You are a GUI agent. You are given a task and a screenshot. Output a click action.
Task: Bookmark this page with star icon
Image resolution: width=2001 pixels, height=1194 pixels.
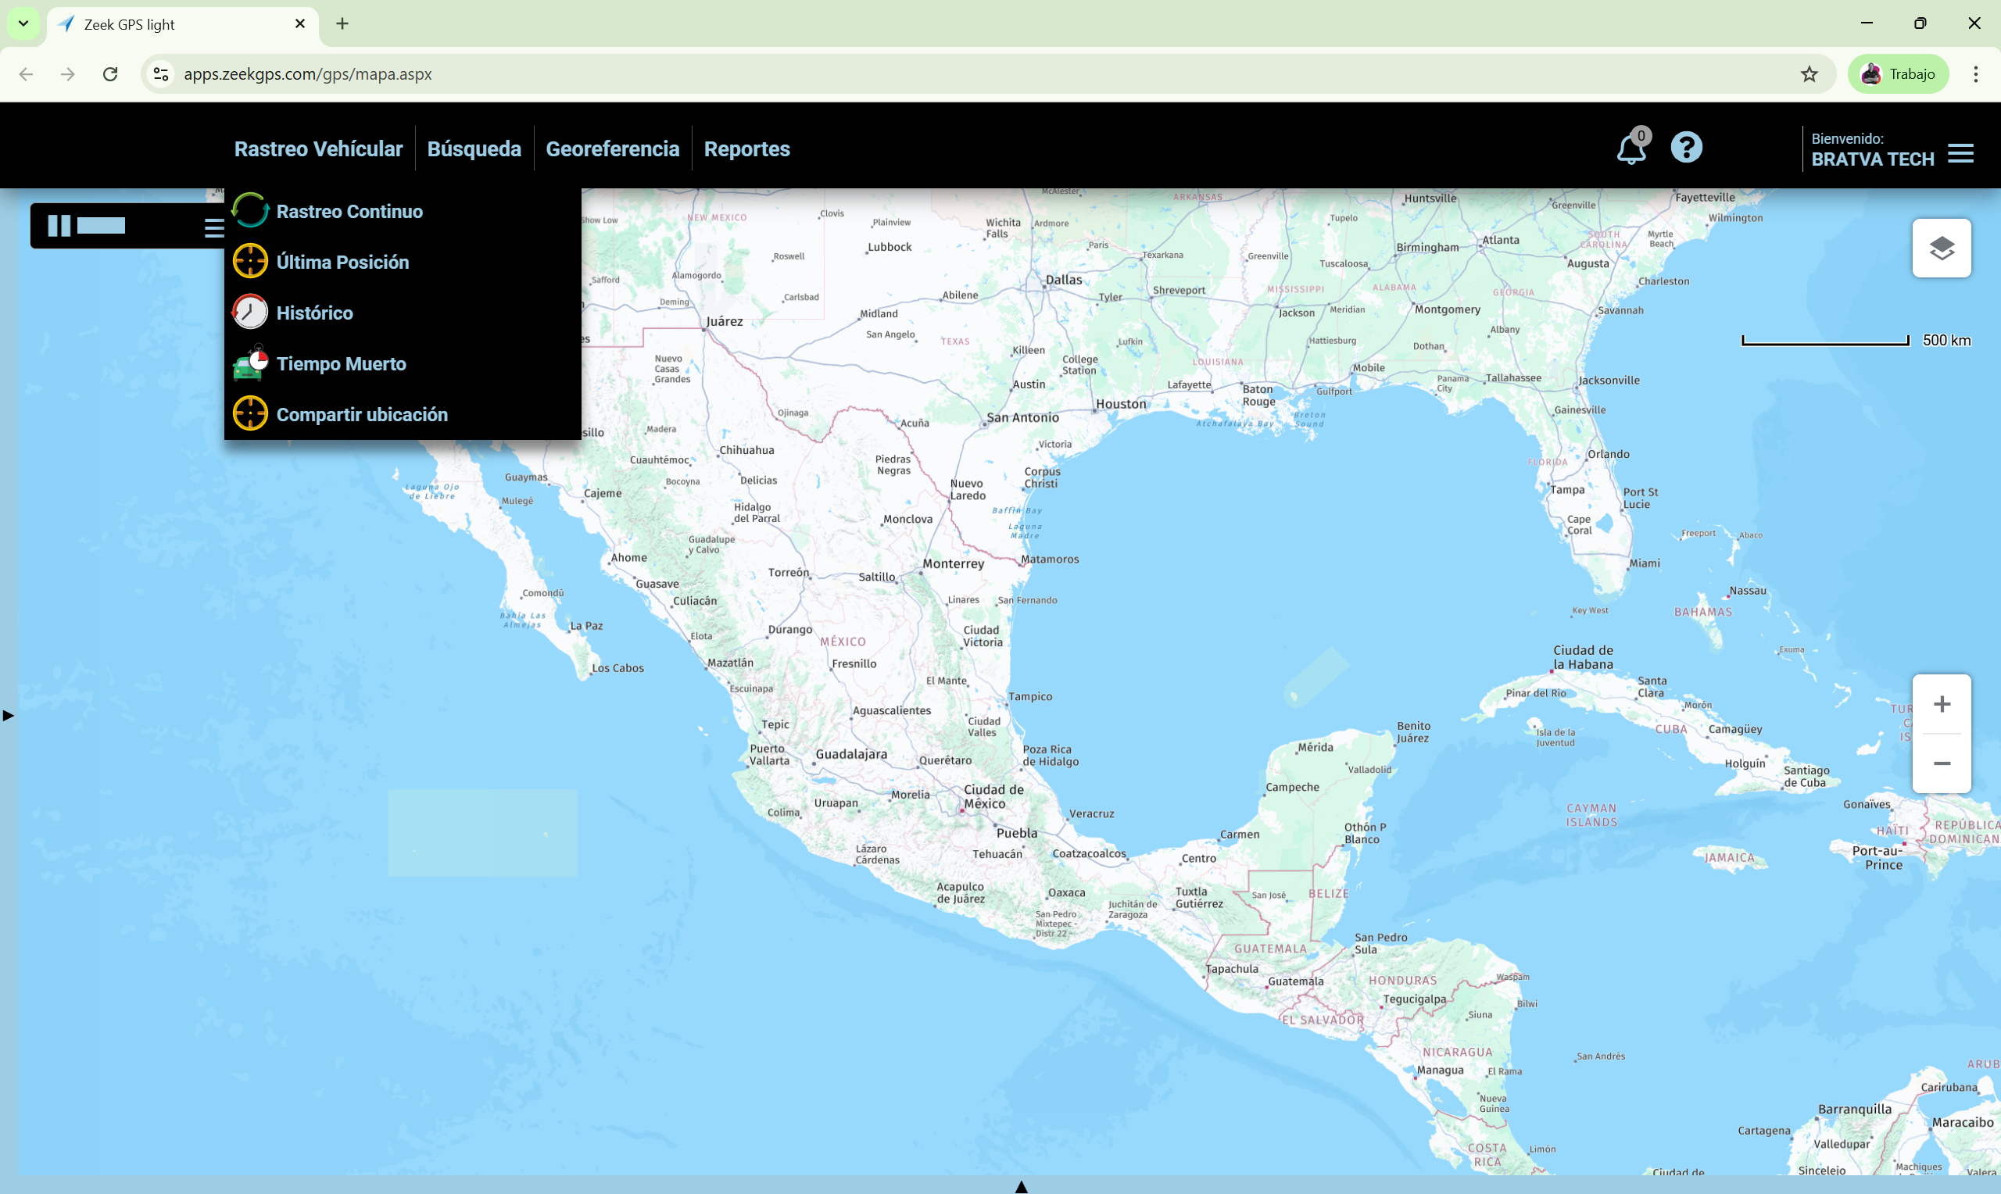click(1809, 74)
